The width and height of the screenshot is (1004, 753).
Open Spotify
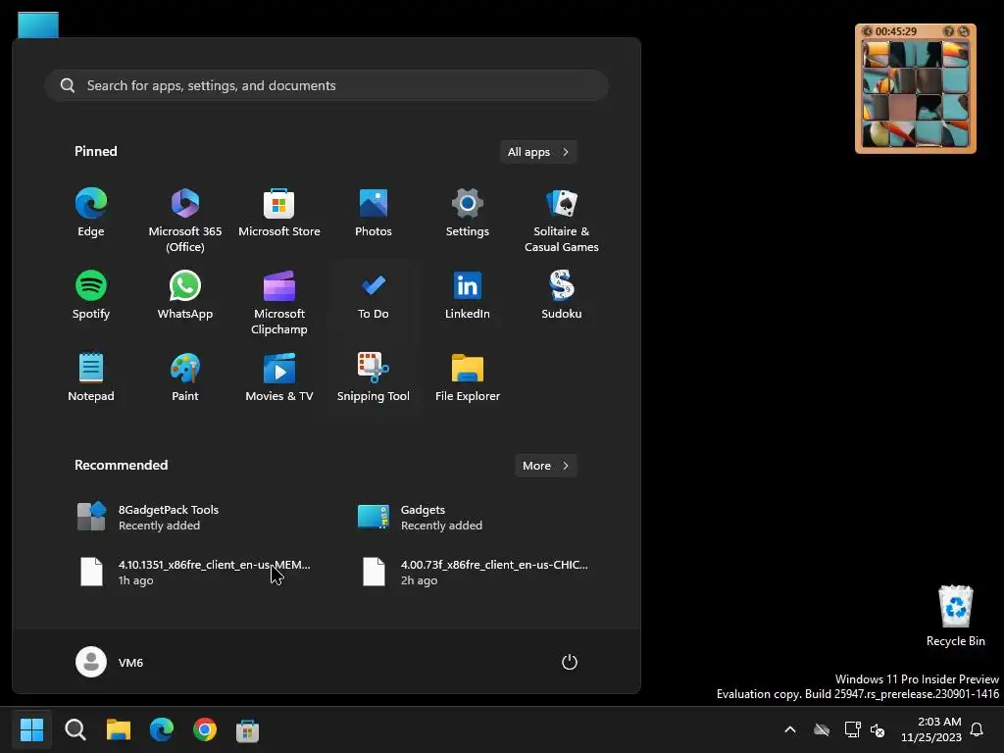(x=91, y=295)
